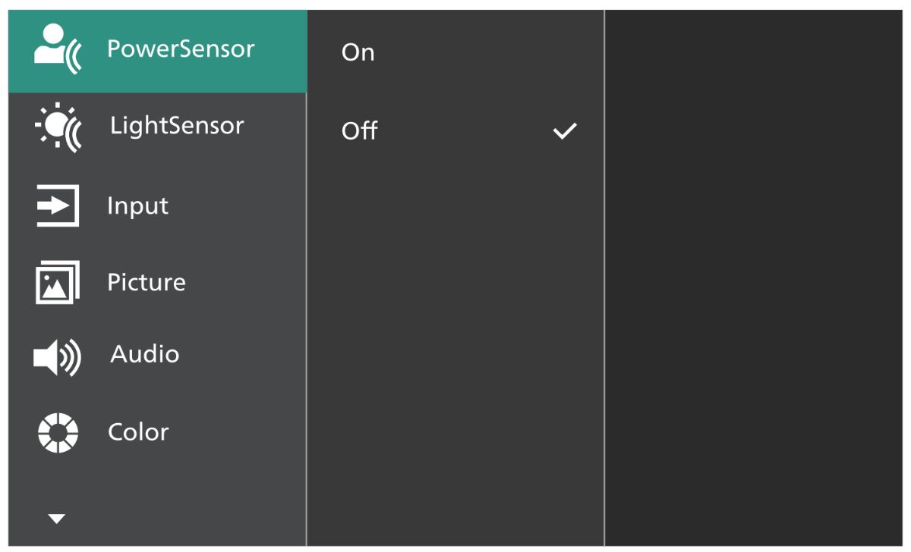This screenshot has width=911, height=552.
Task: Click the checkmark beside Off
Action: (x=565, y=131)
